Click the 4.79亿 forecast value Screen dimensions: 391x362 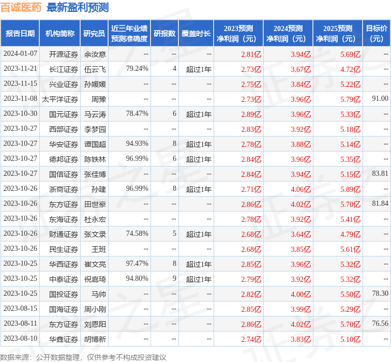(x=350, y=234)
